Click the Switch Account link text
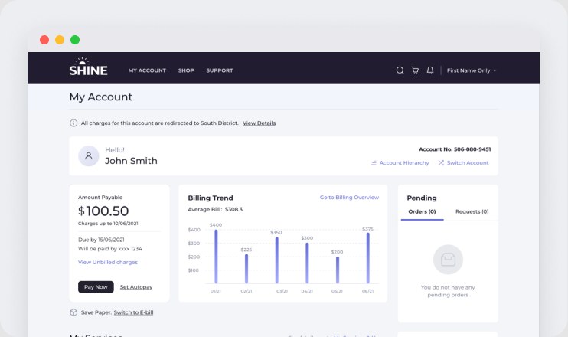Screen dimensions: 568x337 click(x=468, y=163)
